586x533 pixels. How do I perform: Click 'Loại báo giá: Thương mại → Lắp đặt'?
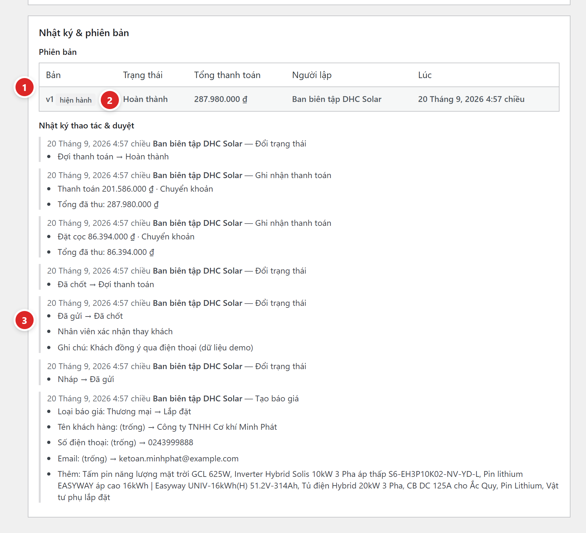tap(124, 411)
